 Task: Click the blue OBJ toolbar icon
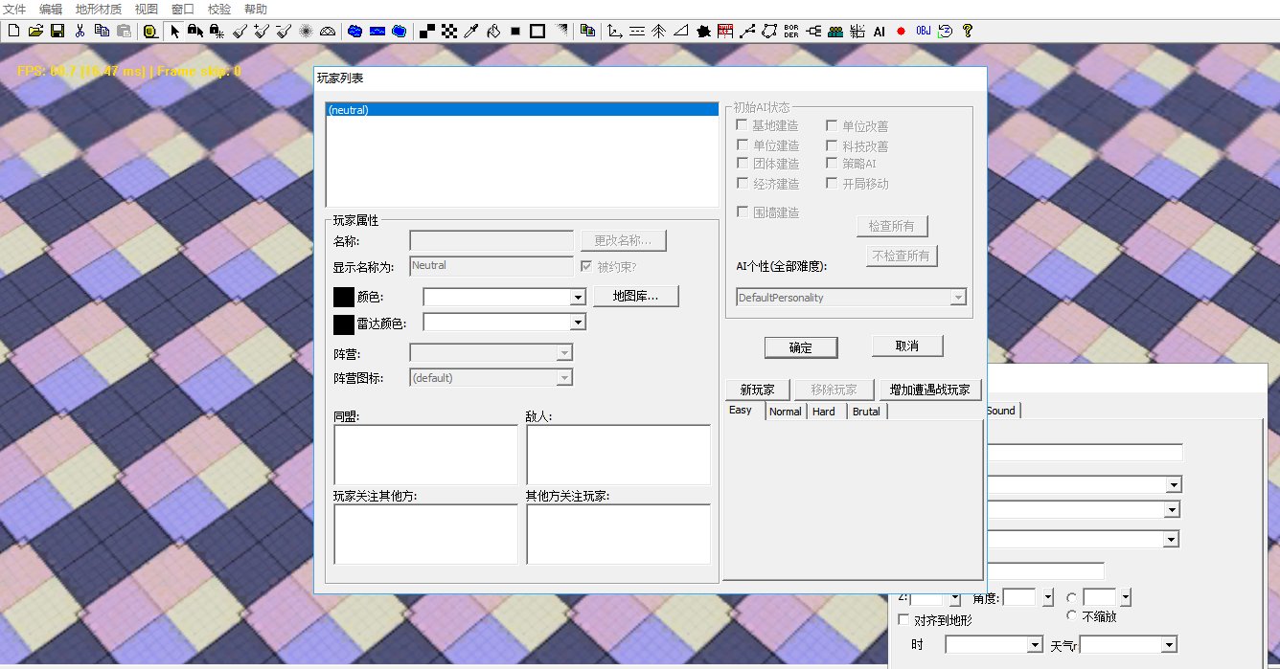tap(923, 31)
